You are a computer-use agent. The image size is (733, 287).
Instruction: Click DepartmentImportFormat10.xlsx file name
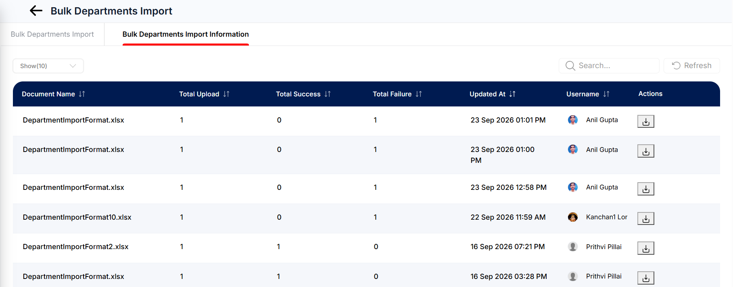tap(77, 217)
